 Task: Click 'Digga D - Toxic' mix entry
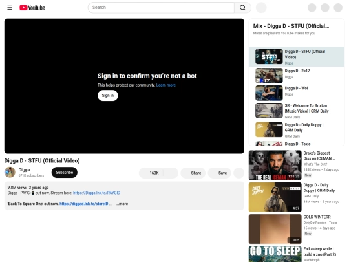click(x=297, y=144)
